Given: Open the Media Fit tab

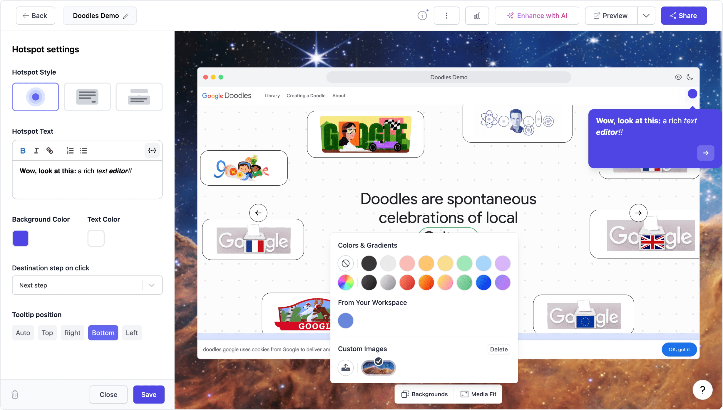Looking at the screenshot, I should [478, 394].
